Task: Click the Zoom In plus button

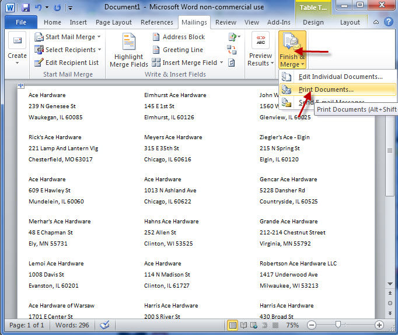Action: pos(379,325)
